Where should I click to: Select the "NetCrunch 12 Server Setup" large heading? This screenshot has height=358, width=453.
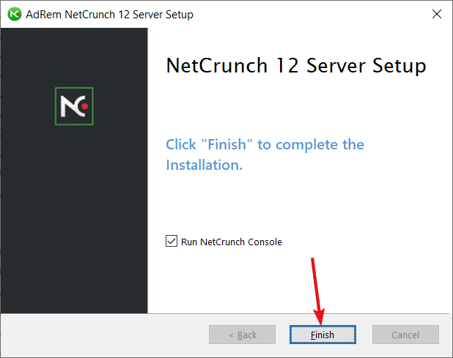pos(296,66)
